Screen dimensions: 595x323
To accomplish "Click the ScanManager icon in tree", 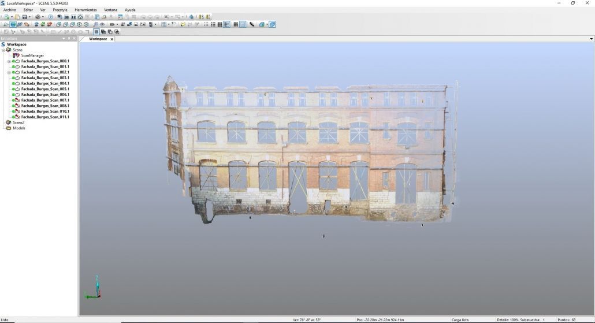I will tap(16, 55).
